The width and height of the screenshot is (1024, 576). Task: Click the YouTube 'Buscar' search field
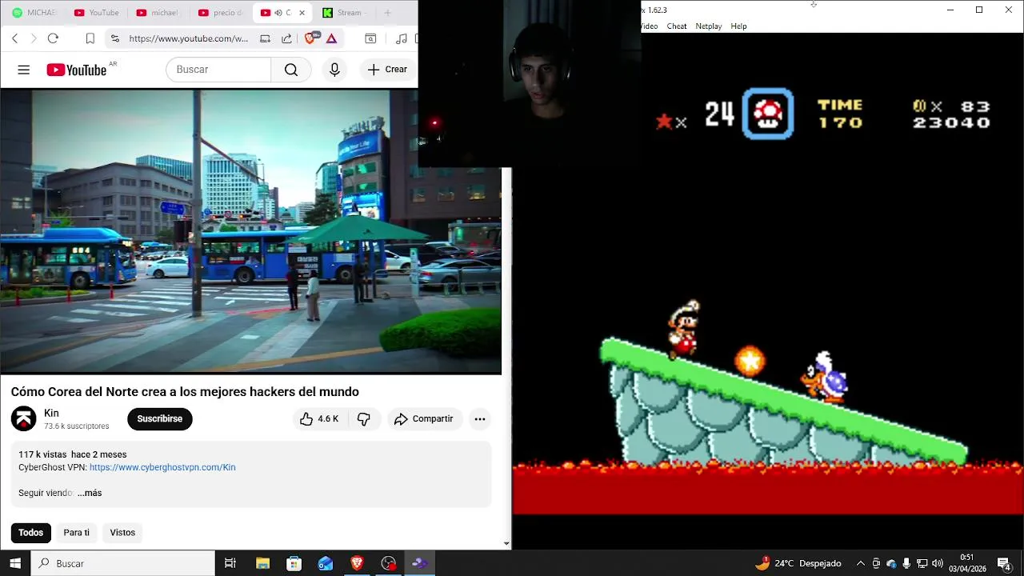pos(218,70)
